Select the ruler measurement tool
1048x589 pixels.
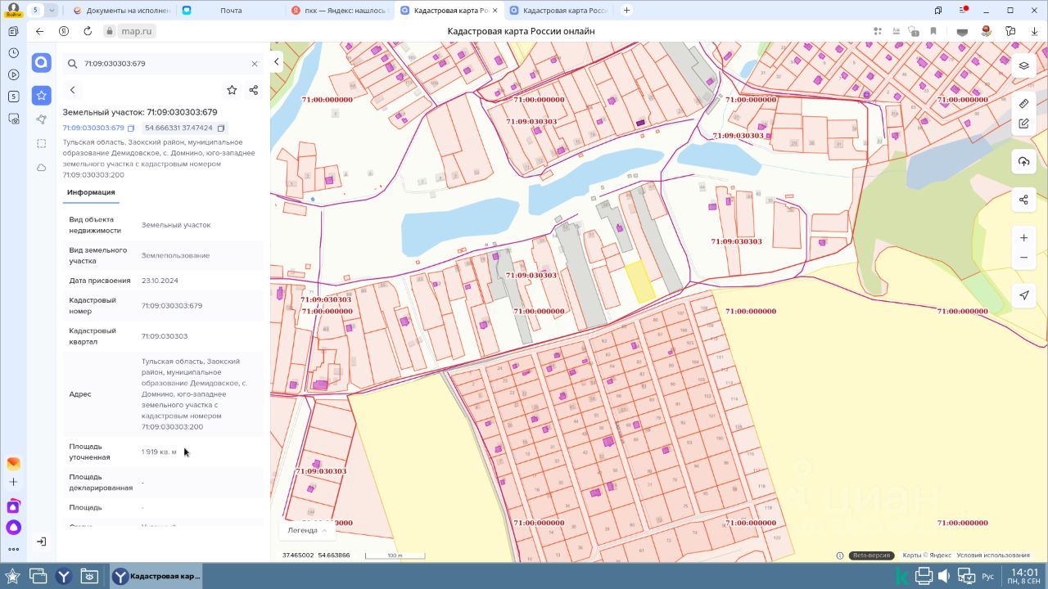1023,104
